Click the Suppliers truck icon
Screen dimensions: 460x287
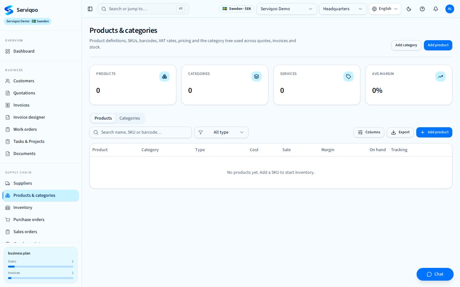click(x=8, y=183)
